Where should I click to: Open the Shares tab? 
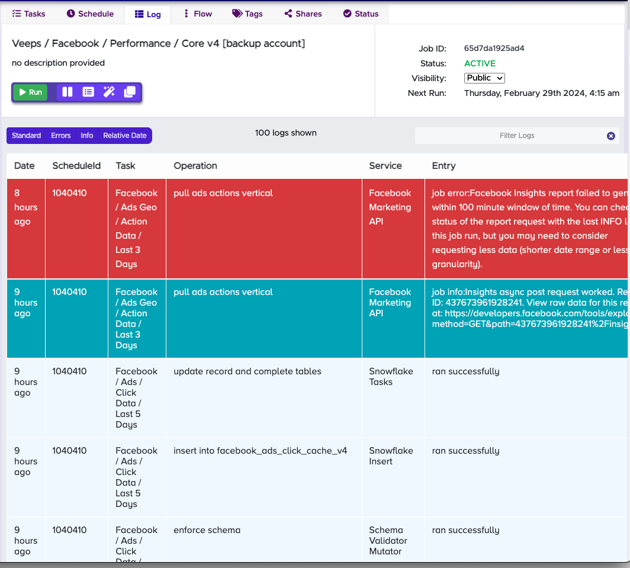[x=303, y=14]
